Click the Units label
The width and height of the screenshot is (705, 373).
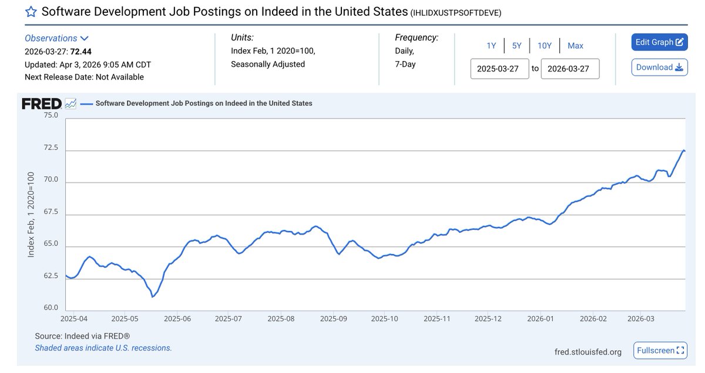242,38
